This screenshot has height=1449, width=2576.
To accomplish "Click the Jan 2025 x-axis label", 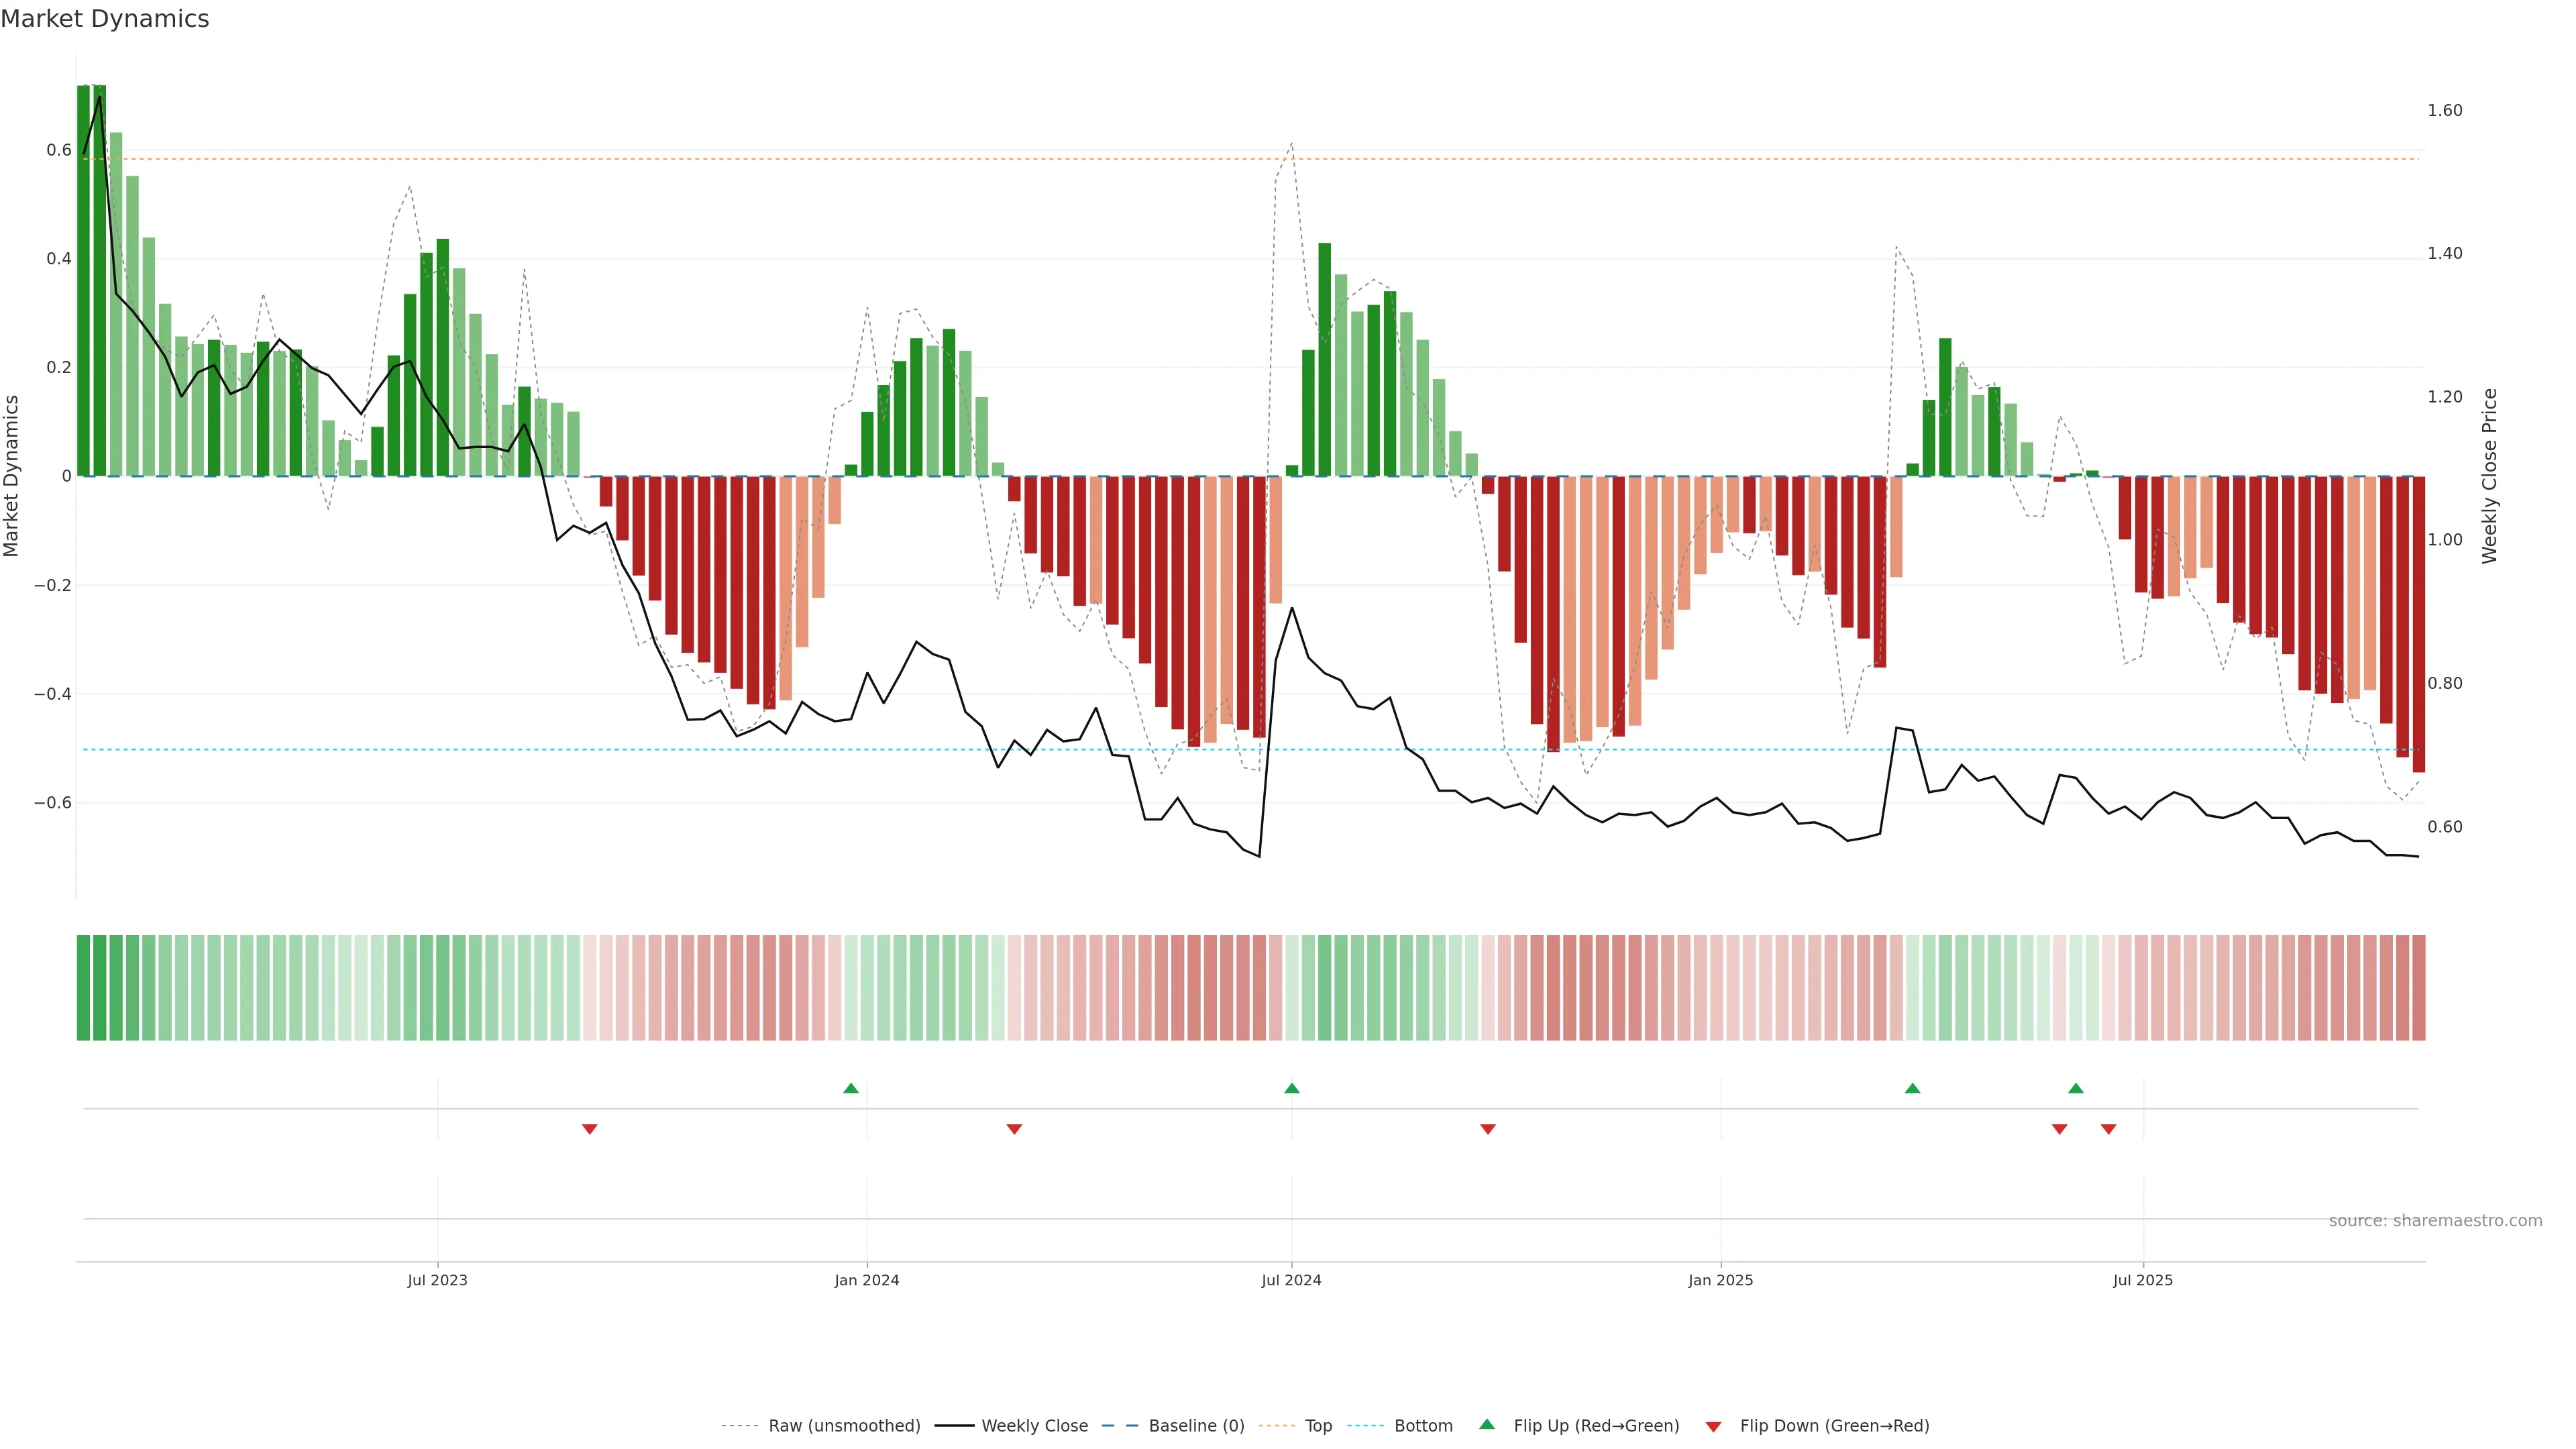I will pos(1720,1280).
